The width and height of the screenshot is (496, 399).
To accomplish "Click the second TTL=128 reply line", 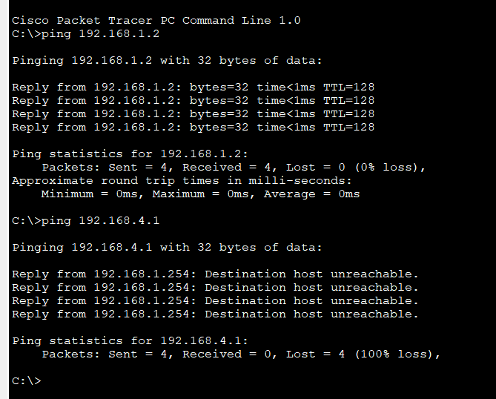I will coord(194,100).
